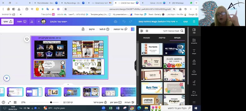
Task: Open Word from the Windows taskbar
Action: (x=118, y=108)
